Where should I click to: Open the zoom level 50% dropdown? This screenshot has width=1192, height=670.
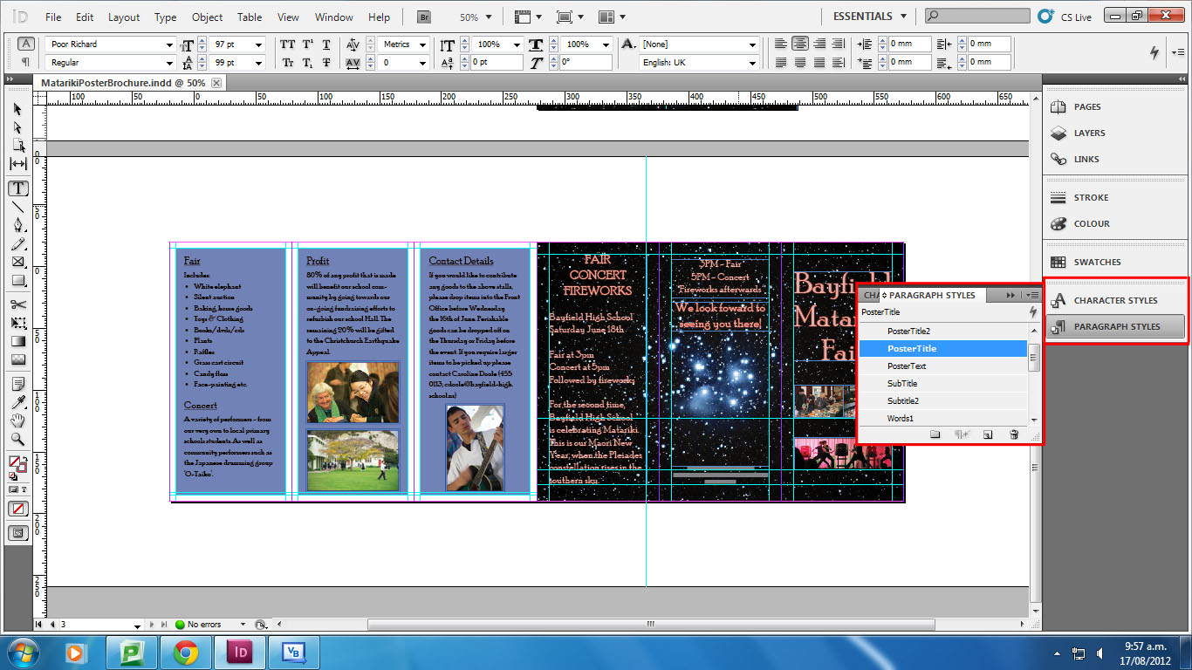coord(488,17)
